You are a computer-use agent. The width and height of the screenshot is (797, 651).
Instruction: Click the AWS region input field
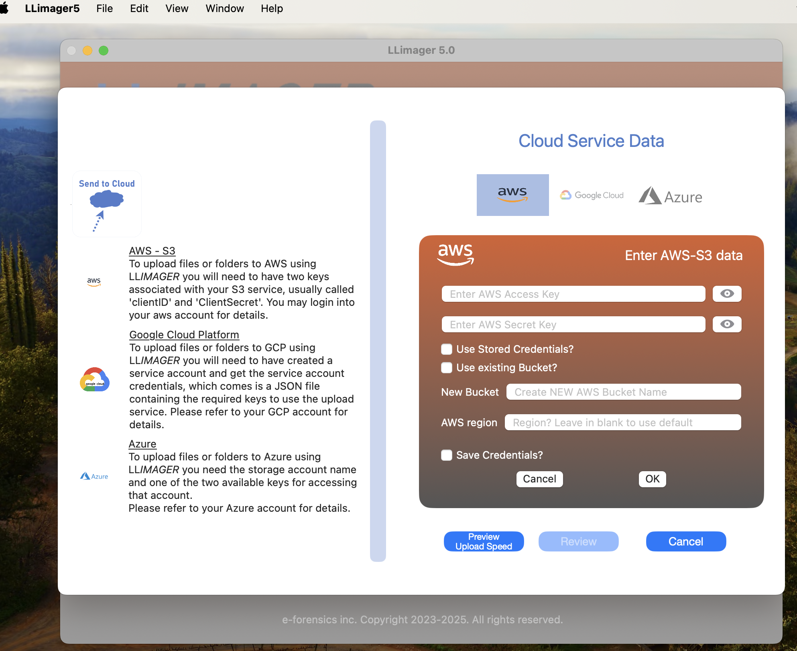622,422
